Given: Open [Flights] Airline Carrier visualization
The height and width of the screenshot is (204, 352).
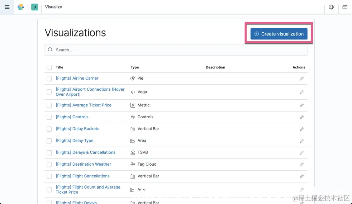Looking at the screenshot, I should (77, 78).
